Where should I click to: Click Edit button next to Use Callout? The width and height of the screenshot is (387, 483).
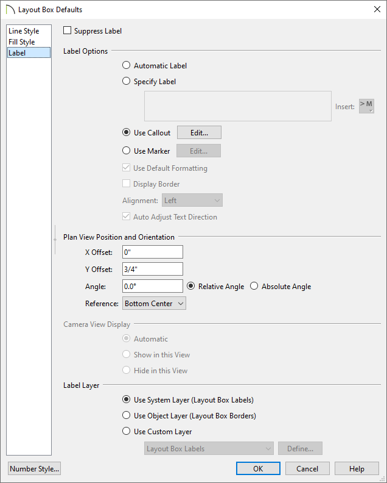click(x=199, y=132)
